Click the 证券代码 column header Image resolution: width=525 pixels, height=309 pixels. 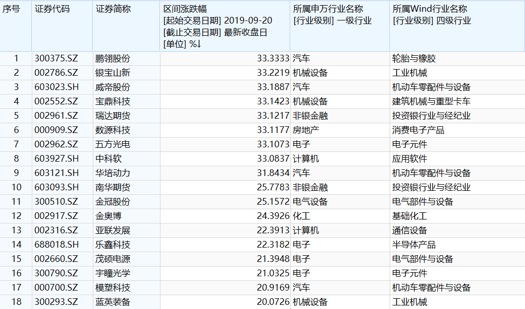pos(62,26)
